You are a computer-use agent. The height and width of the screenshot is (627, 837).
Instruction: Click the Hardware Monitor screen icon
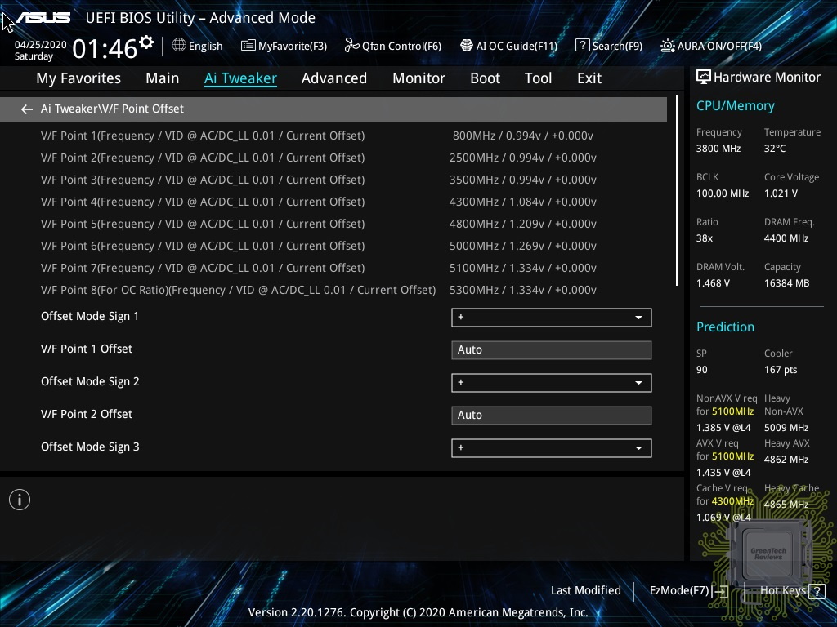[704, 78]
